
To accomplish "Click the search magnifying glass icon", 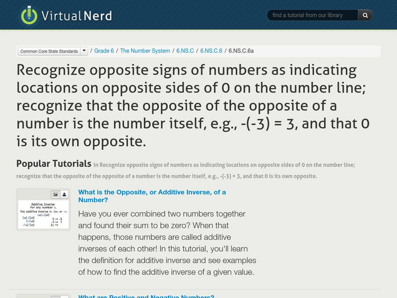I will [365, 15].
